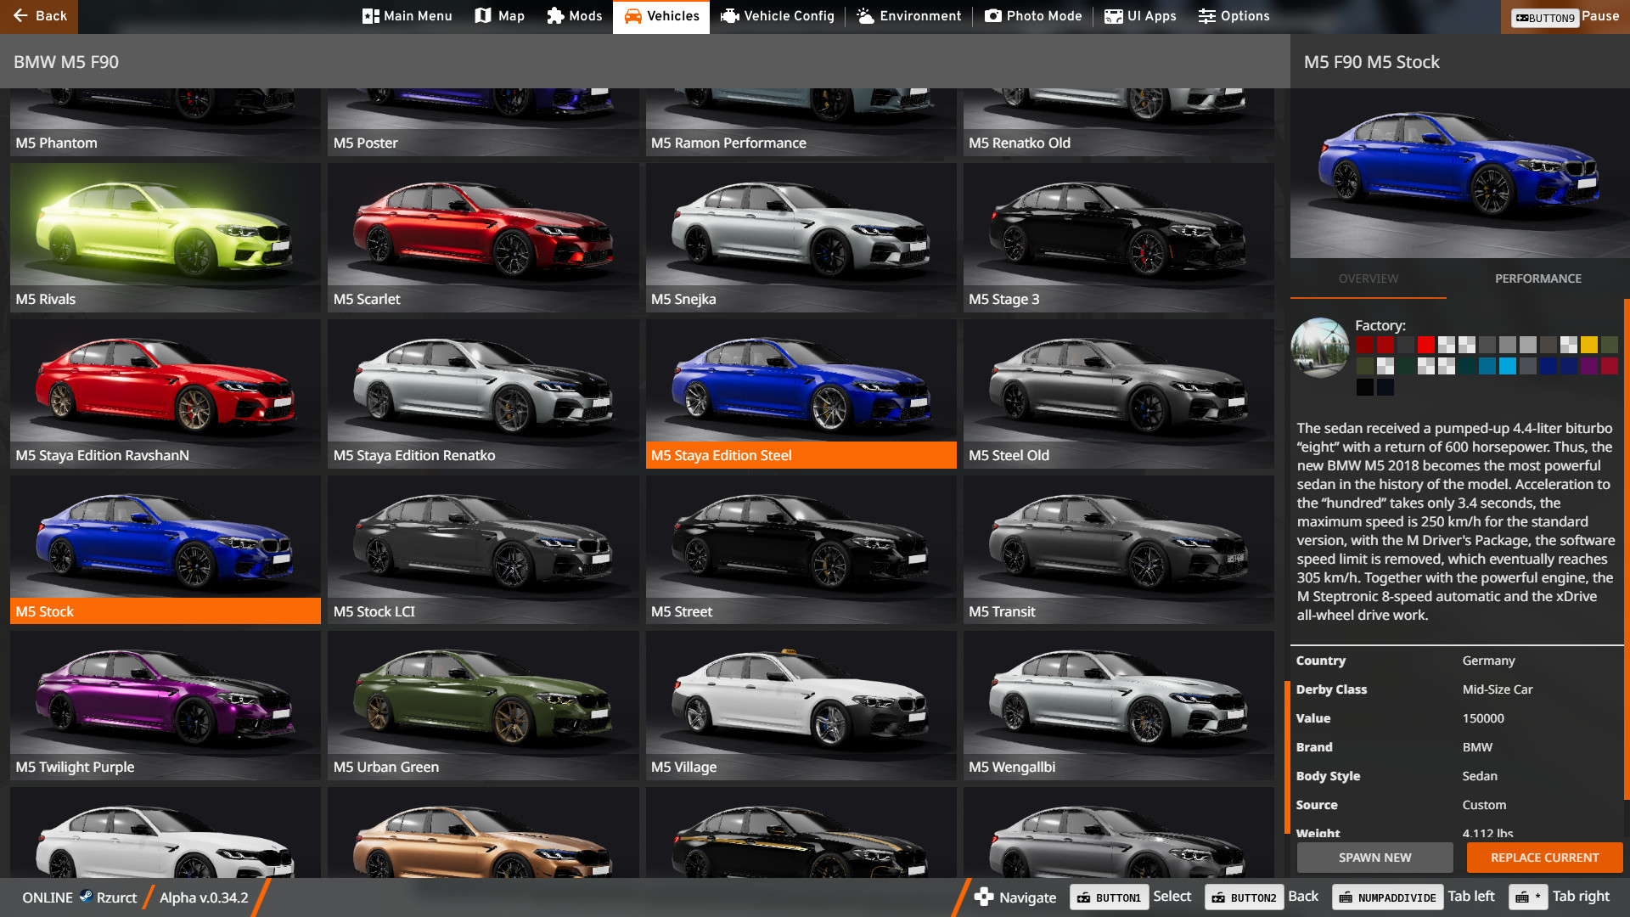
Task: Click the 'Alpha v.0.34.2' version text
Action: coord(204,897)
